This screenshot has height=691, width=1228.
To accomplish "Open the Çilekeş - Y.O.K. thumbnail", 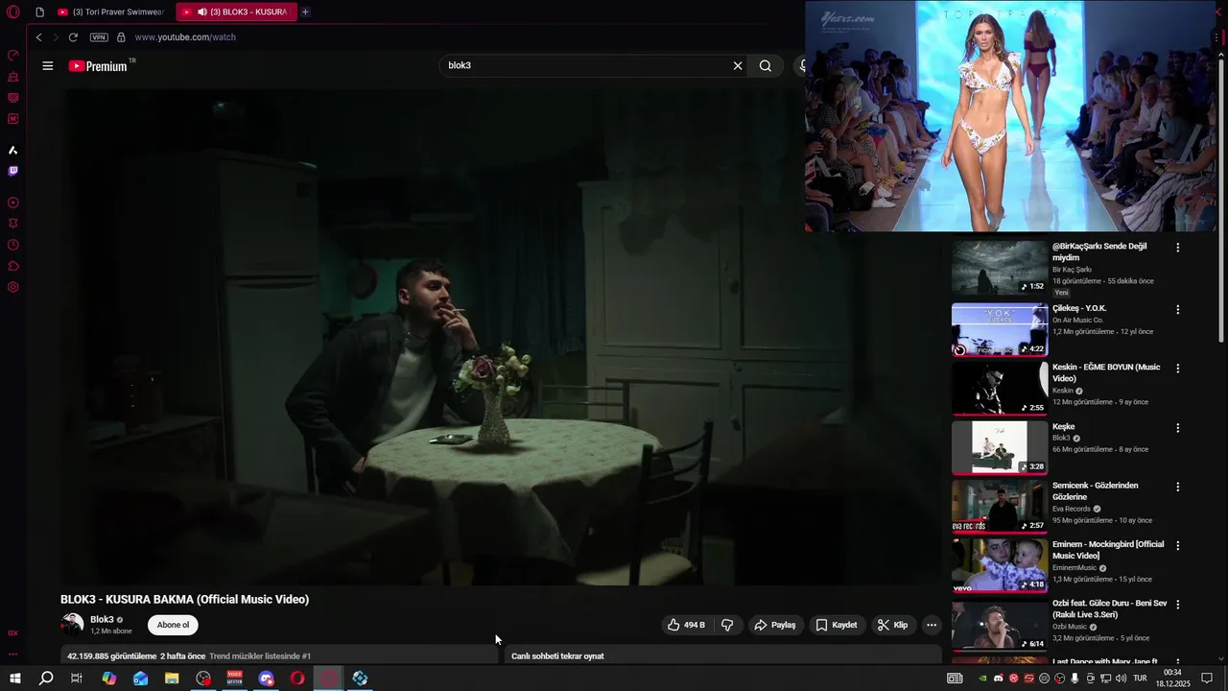I will point(1000,329).
